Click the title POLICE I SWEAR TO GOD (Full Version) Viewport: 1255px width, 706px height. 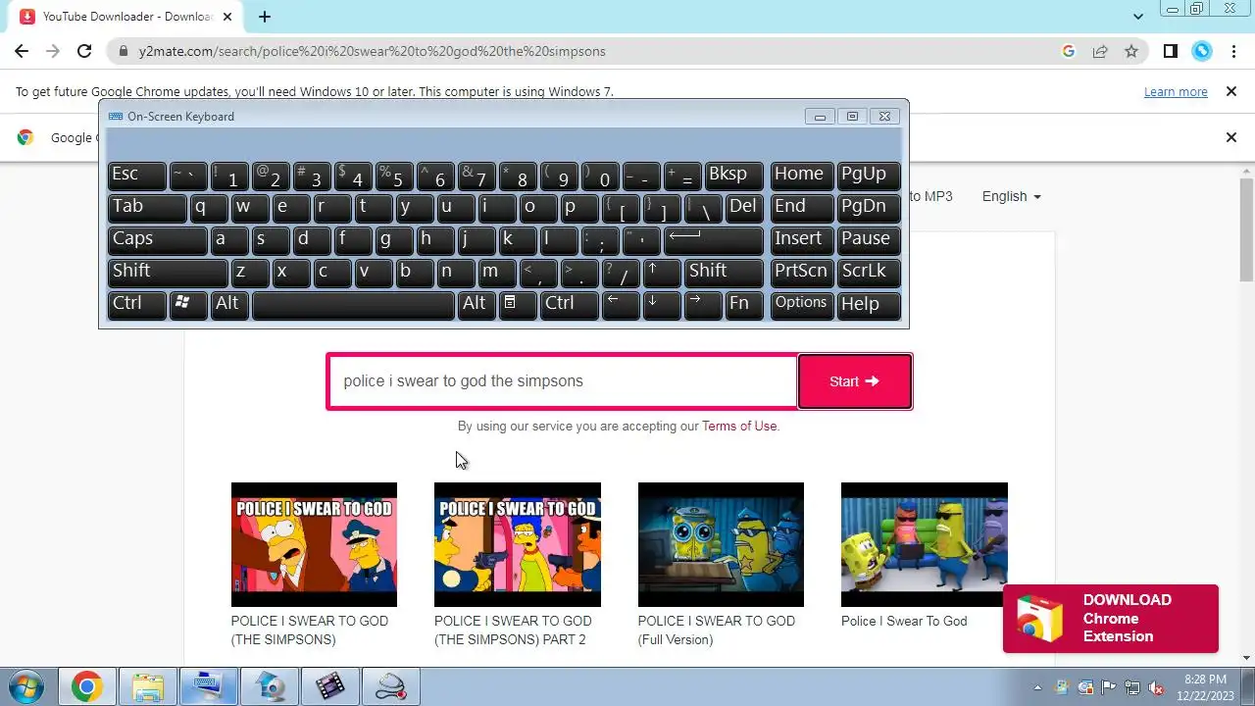717,630
